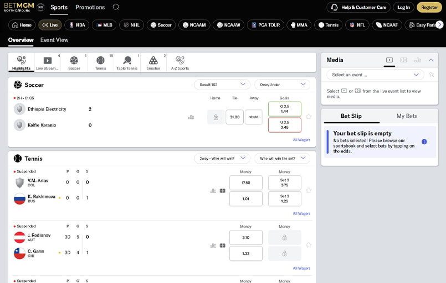Open Help & Customer Care
Image resolution: width=446 pixels, height=283 pixels.
(358, 7)
